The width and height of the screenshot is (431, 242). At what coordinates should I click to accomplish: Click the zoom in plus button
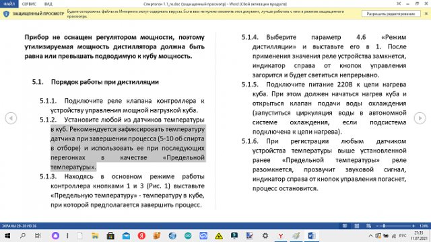click(413, 226)
